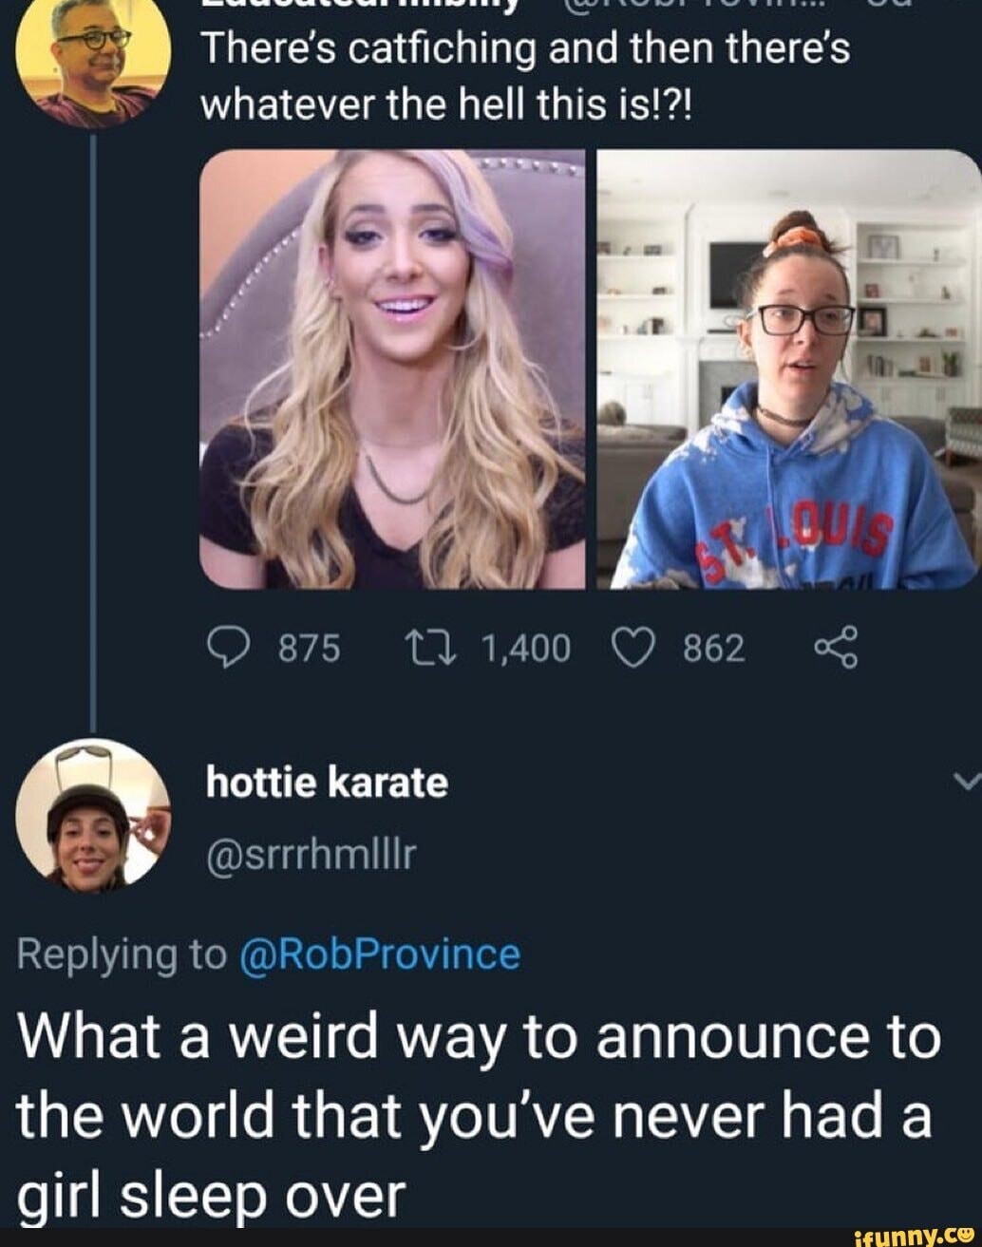Click the 862 likes count
982x1247 pixels.
tap(714, 649)
